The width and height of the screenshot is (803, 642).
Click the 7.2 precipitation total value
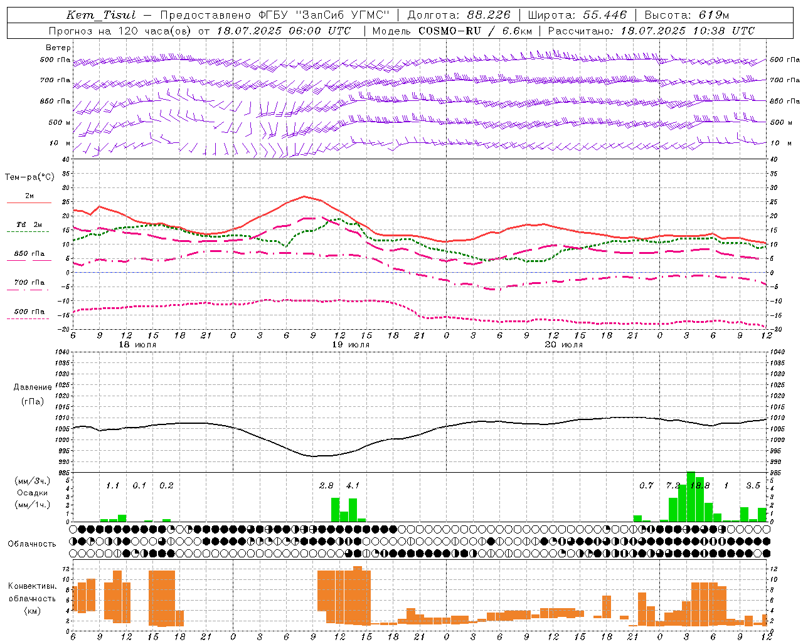tap(673, 486)
